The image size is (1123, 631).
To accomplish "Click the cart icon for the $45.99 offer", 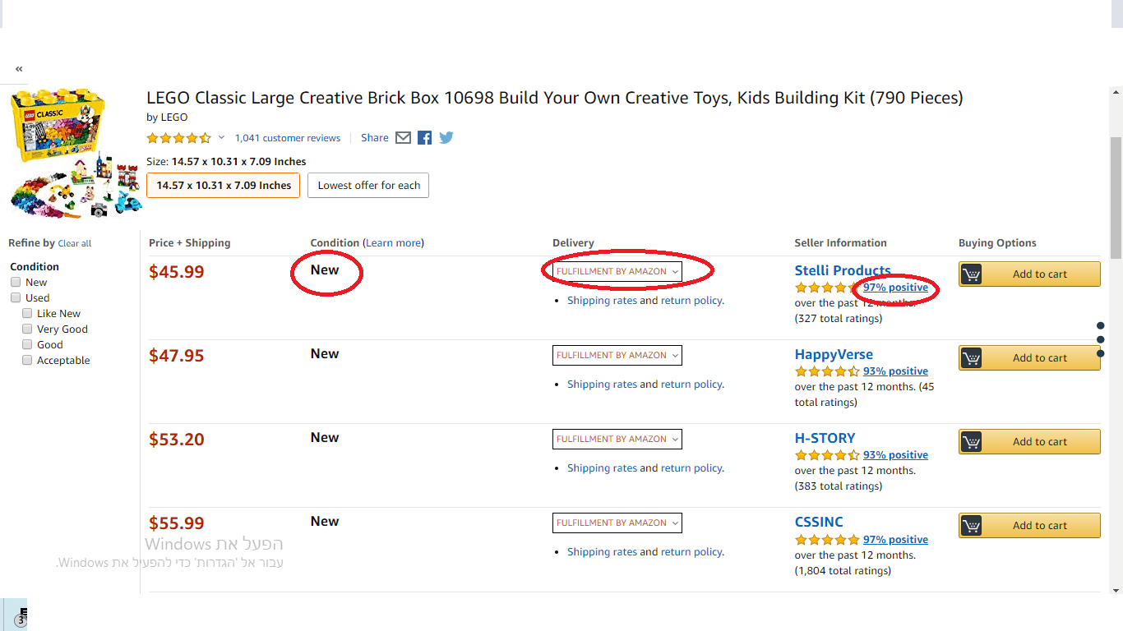I will point(971,274).
